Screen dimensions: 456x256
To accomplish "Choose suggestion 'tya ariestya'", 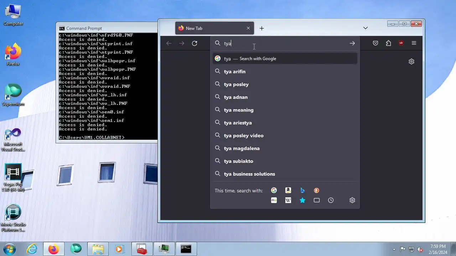I will point(285,123).
